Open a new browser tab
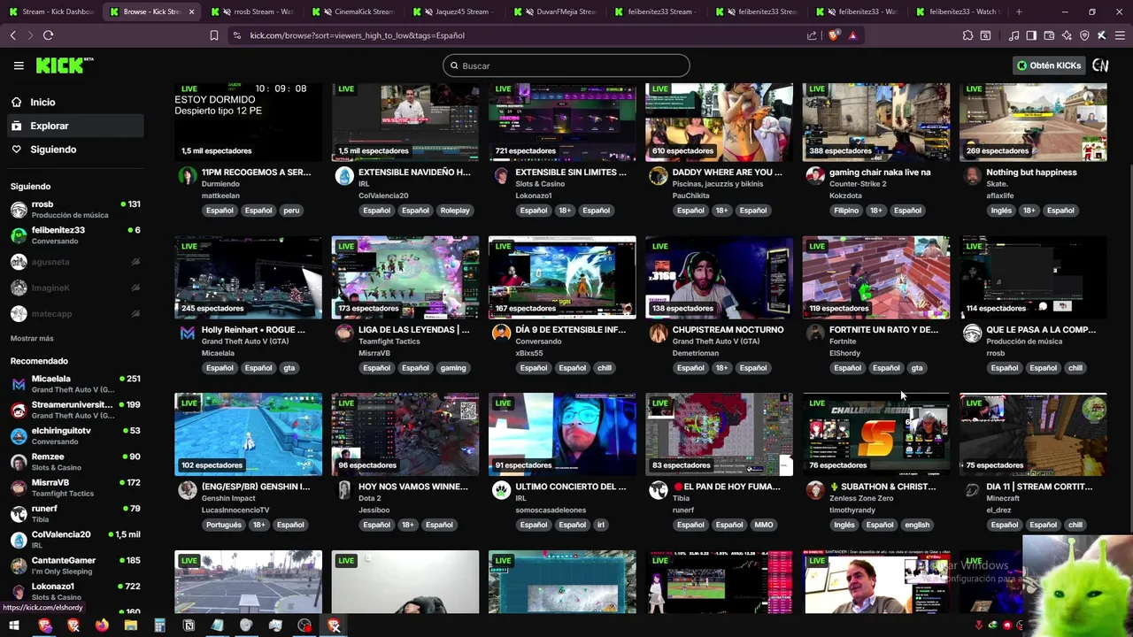 pos(1019,12)
